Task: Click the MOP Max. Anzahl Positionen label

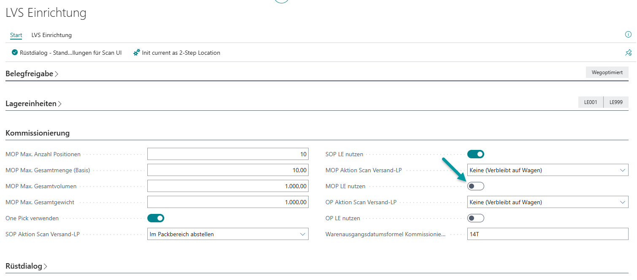Action: tap(43, 154)
